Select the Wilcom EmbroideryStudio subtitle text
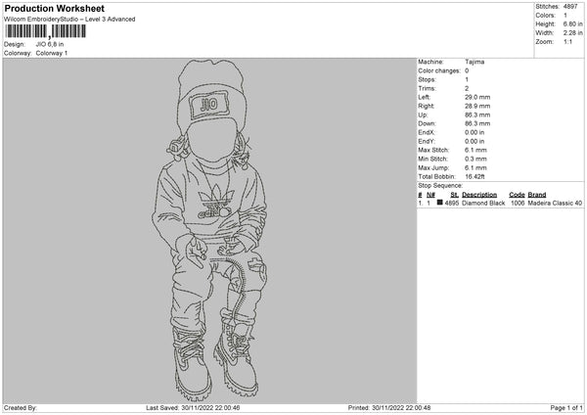The height and width of the screenshot is (415, 587). (x=69, y=20)
